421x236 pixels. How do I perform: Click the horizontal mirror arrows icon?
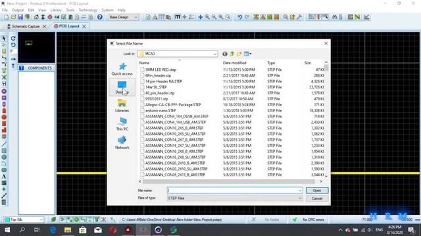13,59
